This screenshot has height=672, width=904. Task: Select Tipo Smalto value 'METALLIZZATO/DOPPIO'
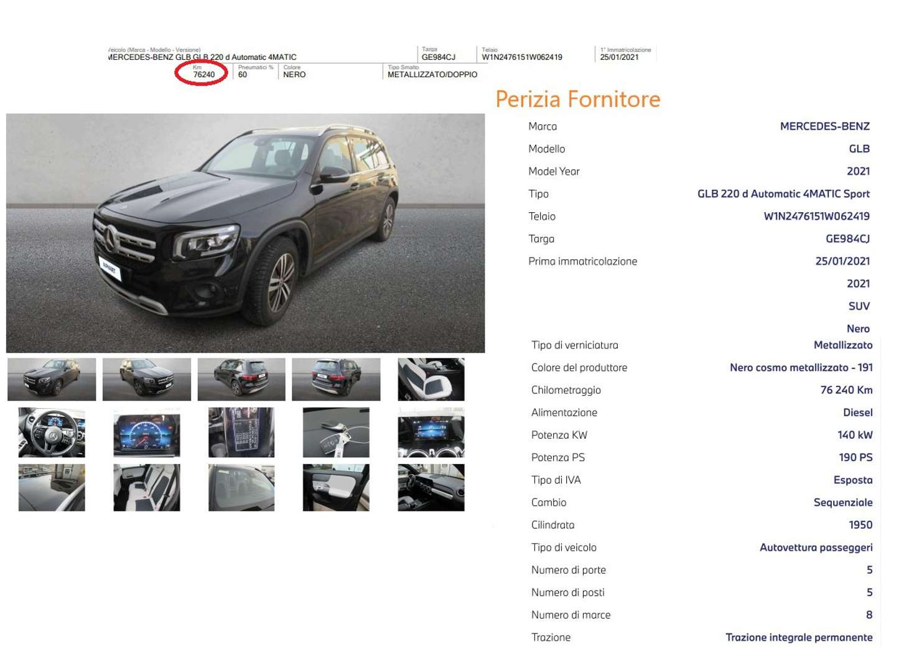click(x=432, y=75)
